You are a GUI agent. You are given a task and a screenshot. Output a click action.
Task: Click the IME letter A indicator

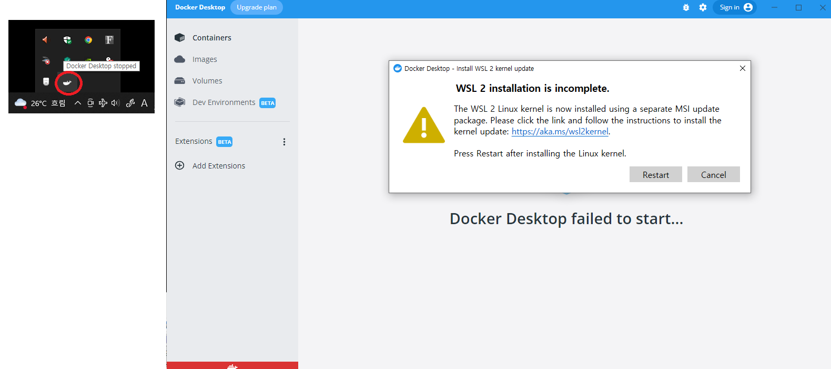tap(144, 103)
